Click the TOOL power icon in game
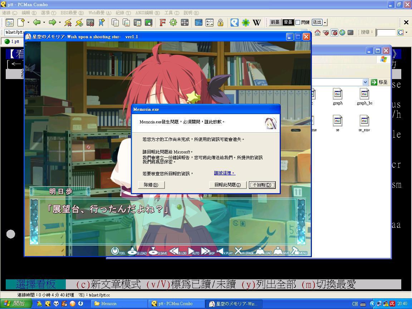Image resolution: width=412 pixels, height=309 pixels. (118, 251)
